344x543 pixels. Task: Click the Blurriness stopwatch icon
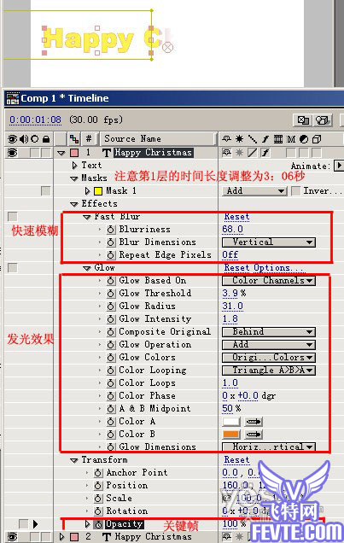111,230
